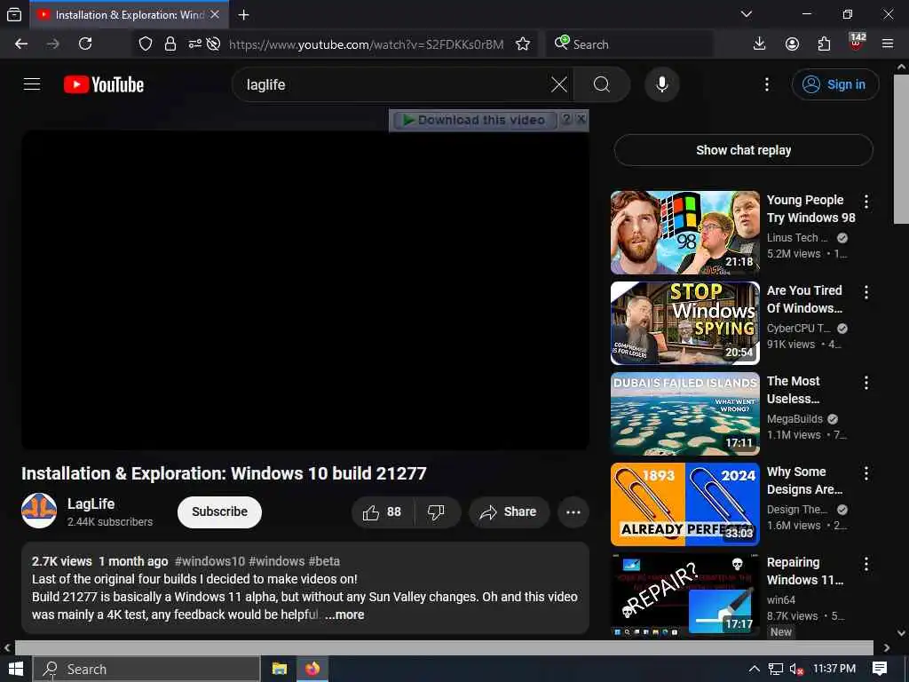Go back to previous page
Screen dimensions: 909x682
coord(21,44)
